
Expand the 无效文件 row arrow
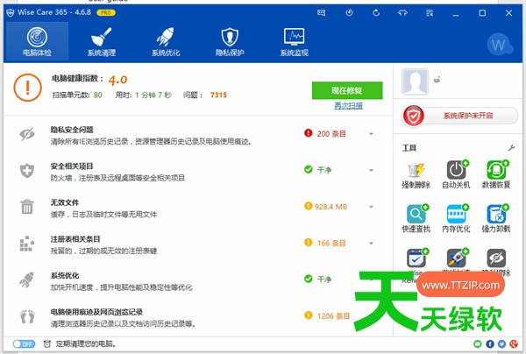[371, 207]
